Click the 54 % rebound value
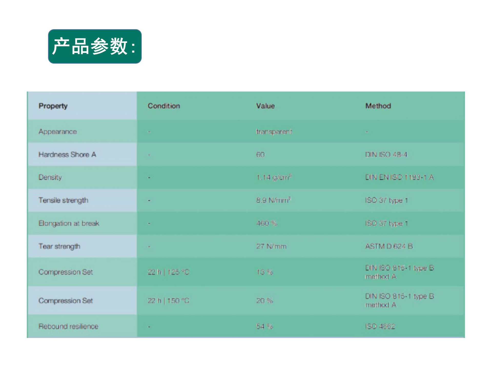 tap(265, 326)
